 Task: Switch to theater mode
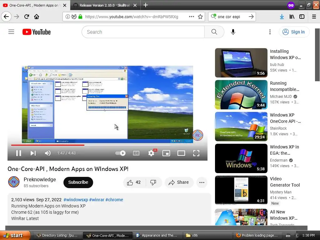(181, 153)
